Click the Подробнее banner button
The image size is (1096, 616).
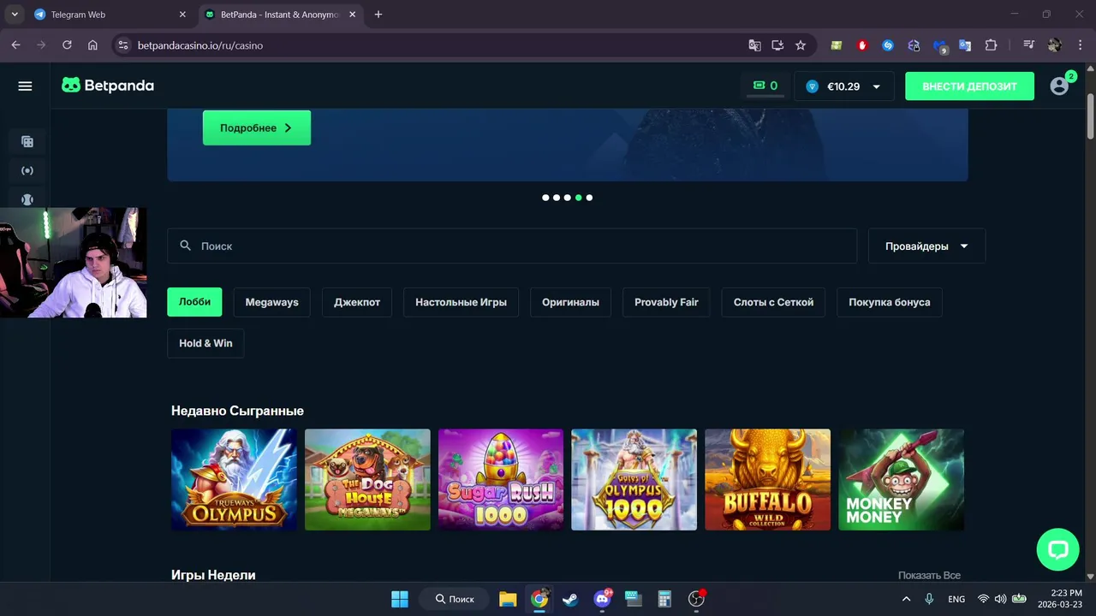point(256,128)
